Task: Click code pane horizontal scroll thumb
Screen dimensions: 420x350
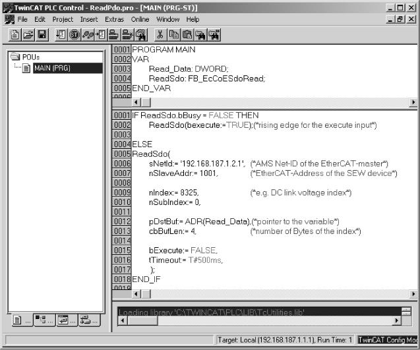Action: [146, 294]
